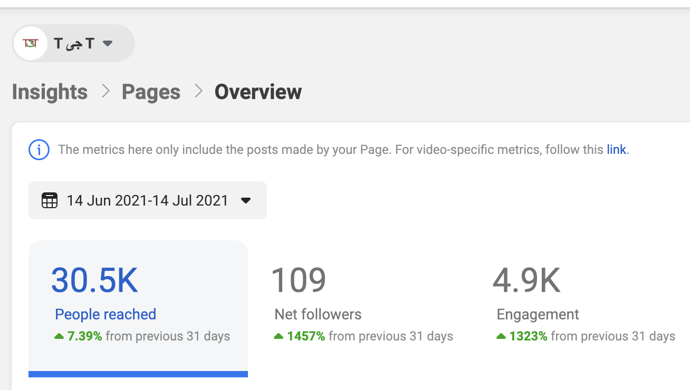Click blue indicator bar under People reached

click(138, 374)
